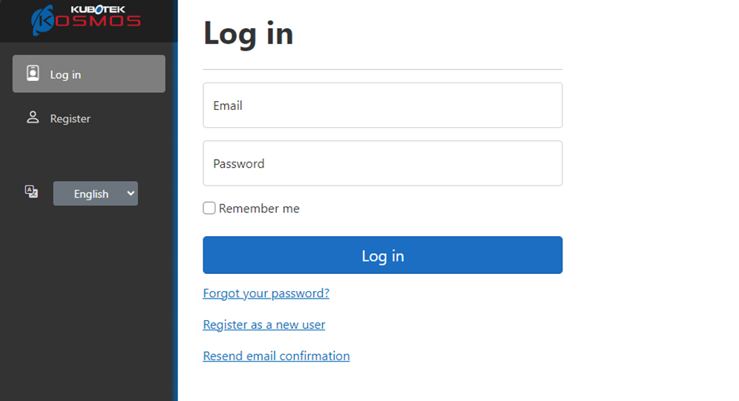Click the large Log in page heading
The image size is (739, 401).
(x=248, y=33)
